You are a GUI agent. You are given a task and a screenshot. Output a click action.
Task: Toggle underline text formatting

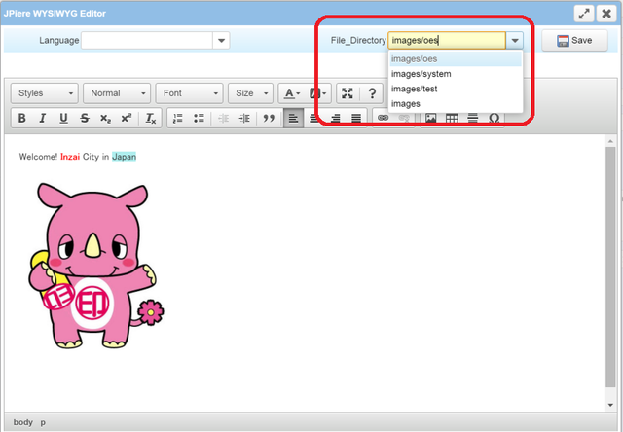[63, 118]
